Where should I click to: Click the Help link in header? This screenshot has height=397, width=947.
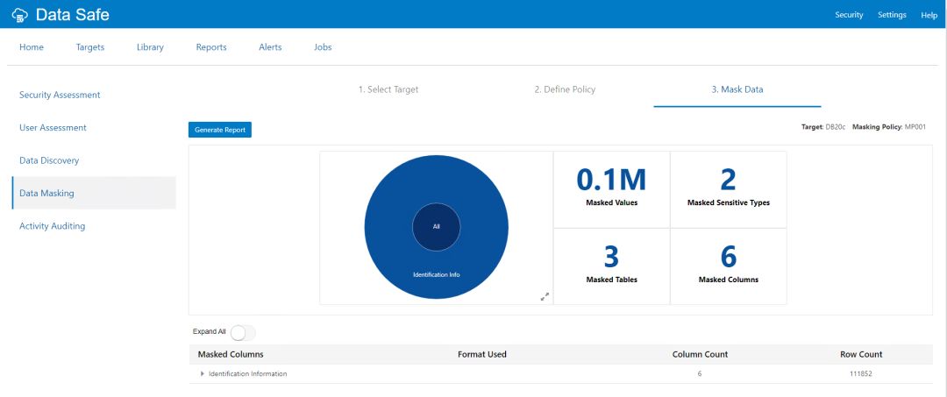pyautogui.click(x=929, y=15)
